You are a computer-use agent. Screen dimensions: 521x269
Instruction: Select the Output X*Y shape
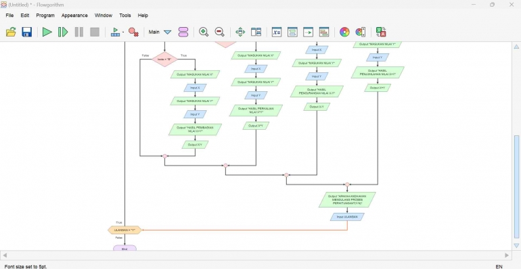(256, 126)
